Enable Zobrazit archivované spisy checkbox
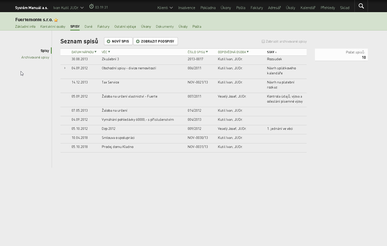The width and height of the screenshot is (387, 246). click(263, 41)
